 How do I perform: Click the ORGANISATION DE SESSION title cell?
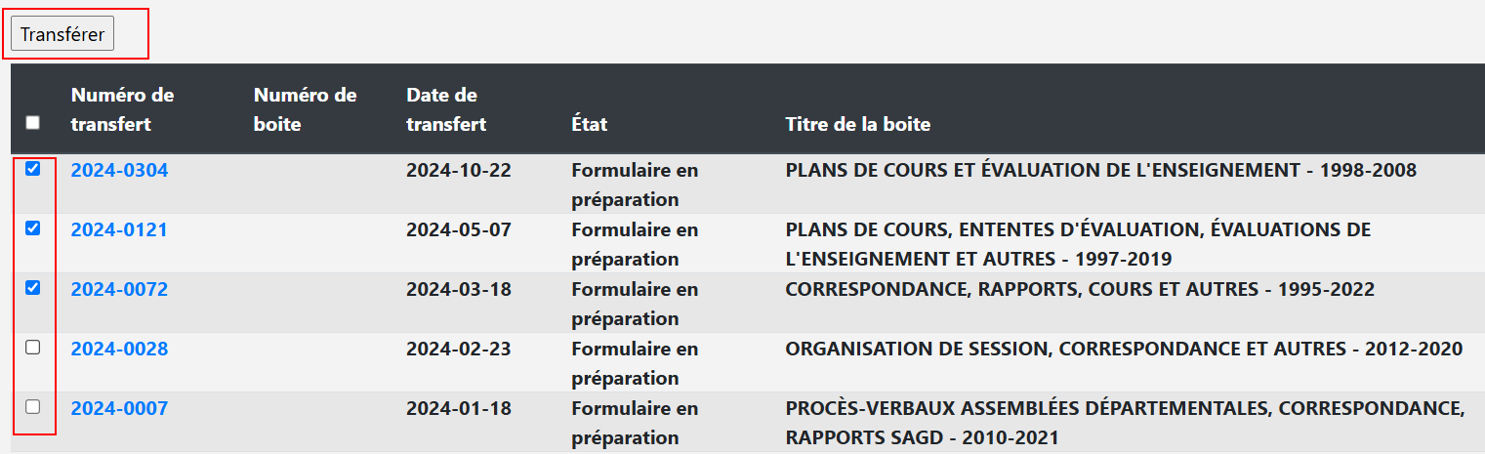point(1124,350)
